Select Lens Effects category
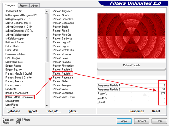Viewport: 169px width, 126px height. tap(12, 101)
